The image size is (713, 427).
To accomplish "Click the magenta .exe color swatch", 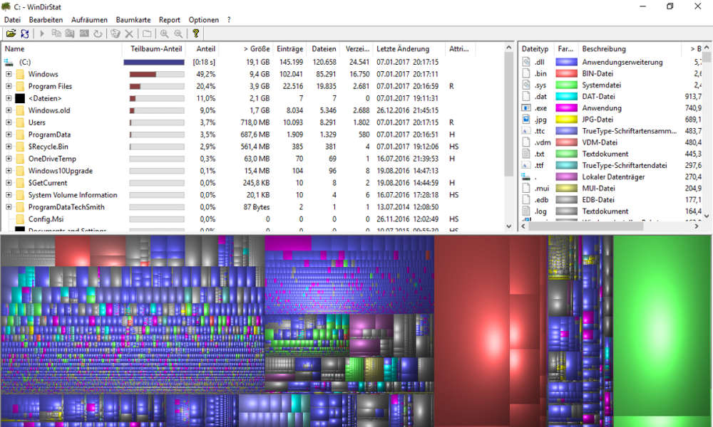I will pos(567,108).
